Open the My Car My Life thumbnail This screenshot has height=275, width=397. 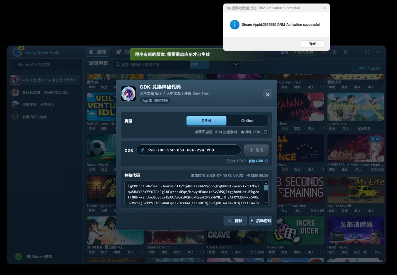tap(356, 189)
